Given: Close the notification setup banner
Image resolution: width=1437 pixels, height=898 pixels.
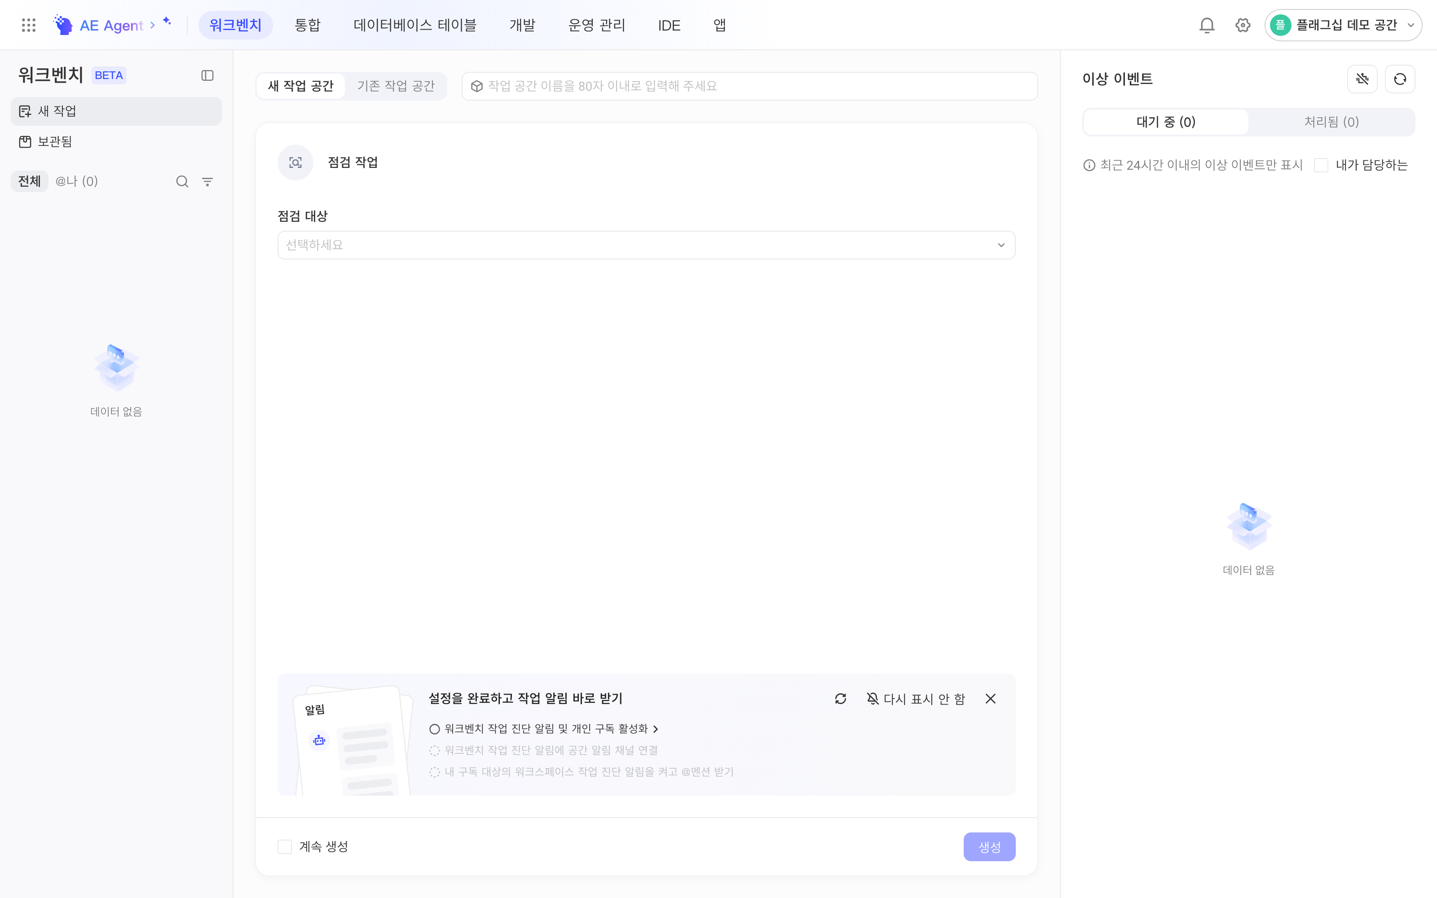Looking at the screenshot, I should pyautogui.click(x=991, y=699).
